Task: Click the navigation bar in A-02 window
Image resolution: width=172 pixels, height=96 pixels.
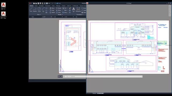Action: [170, 11]
